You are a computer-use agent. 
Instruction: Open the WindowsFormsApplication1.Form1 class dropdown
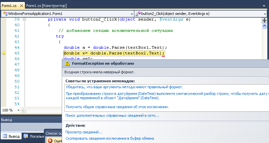132,14
